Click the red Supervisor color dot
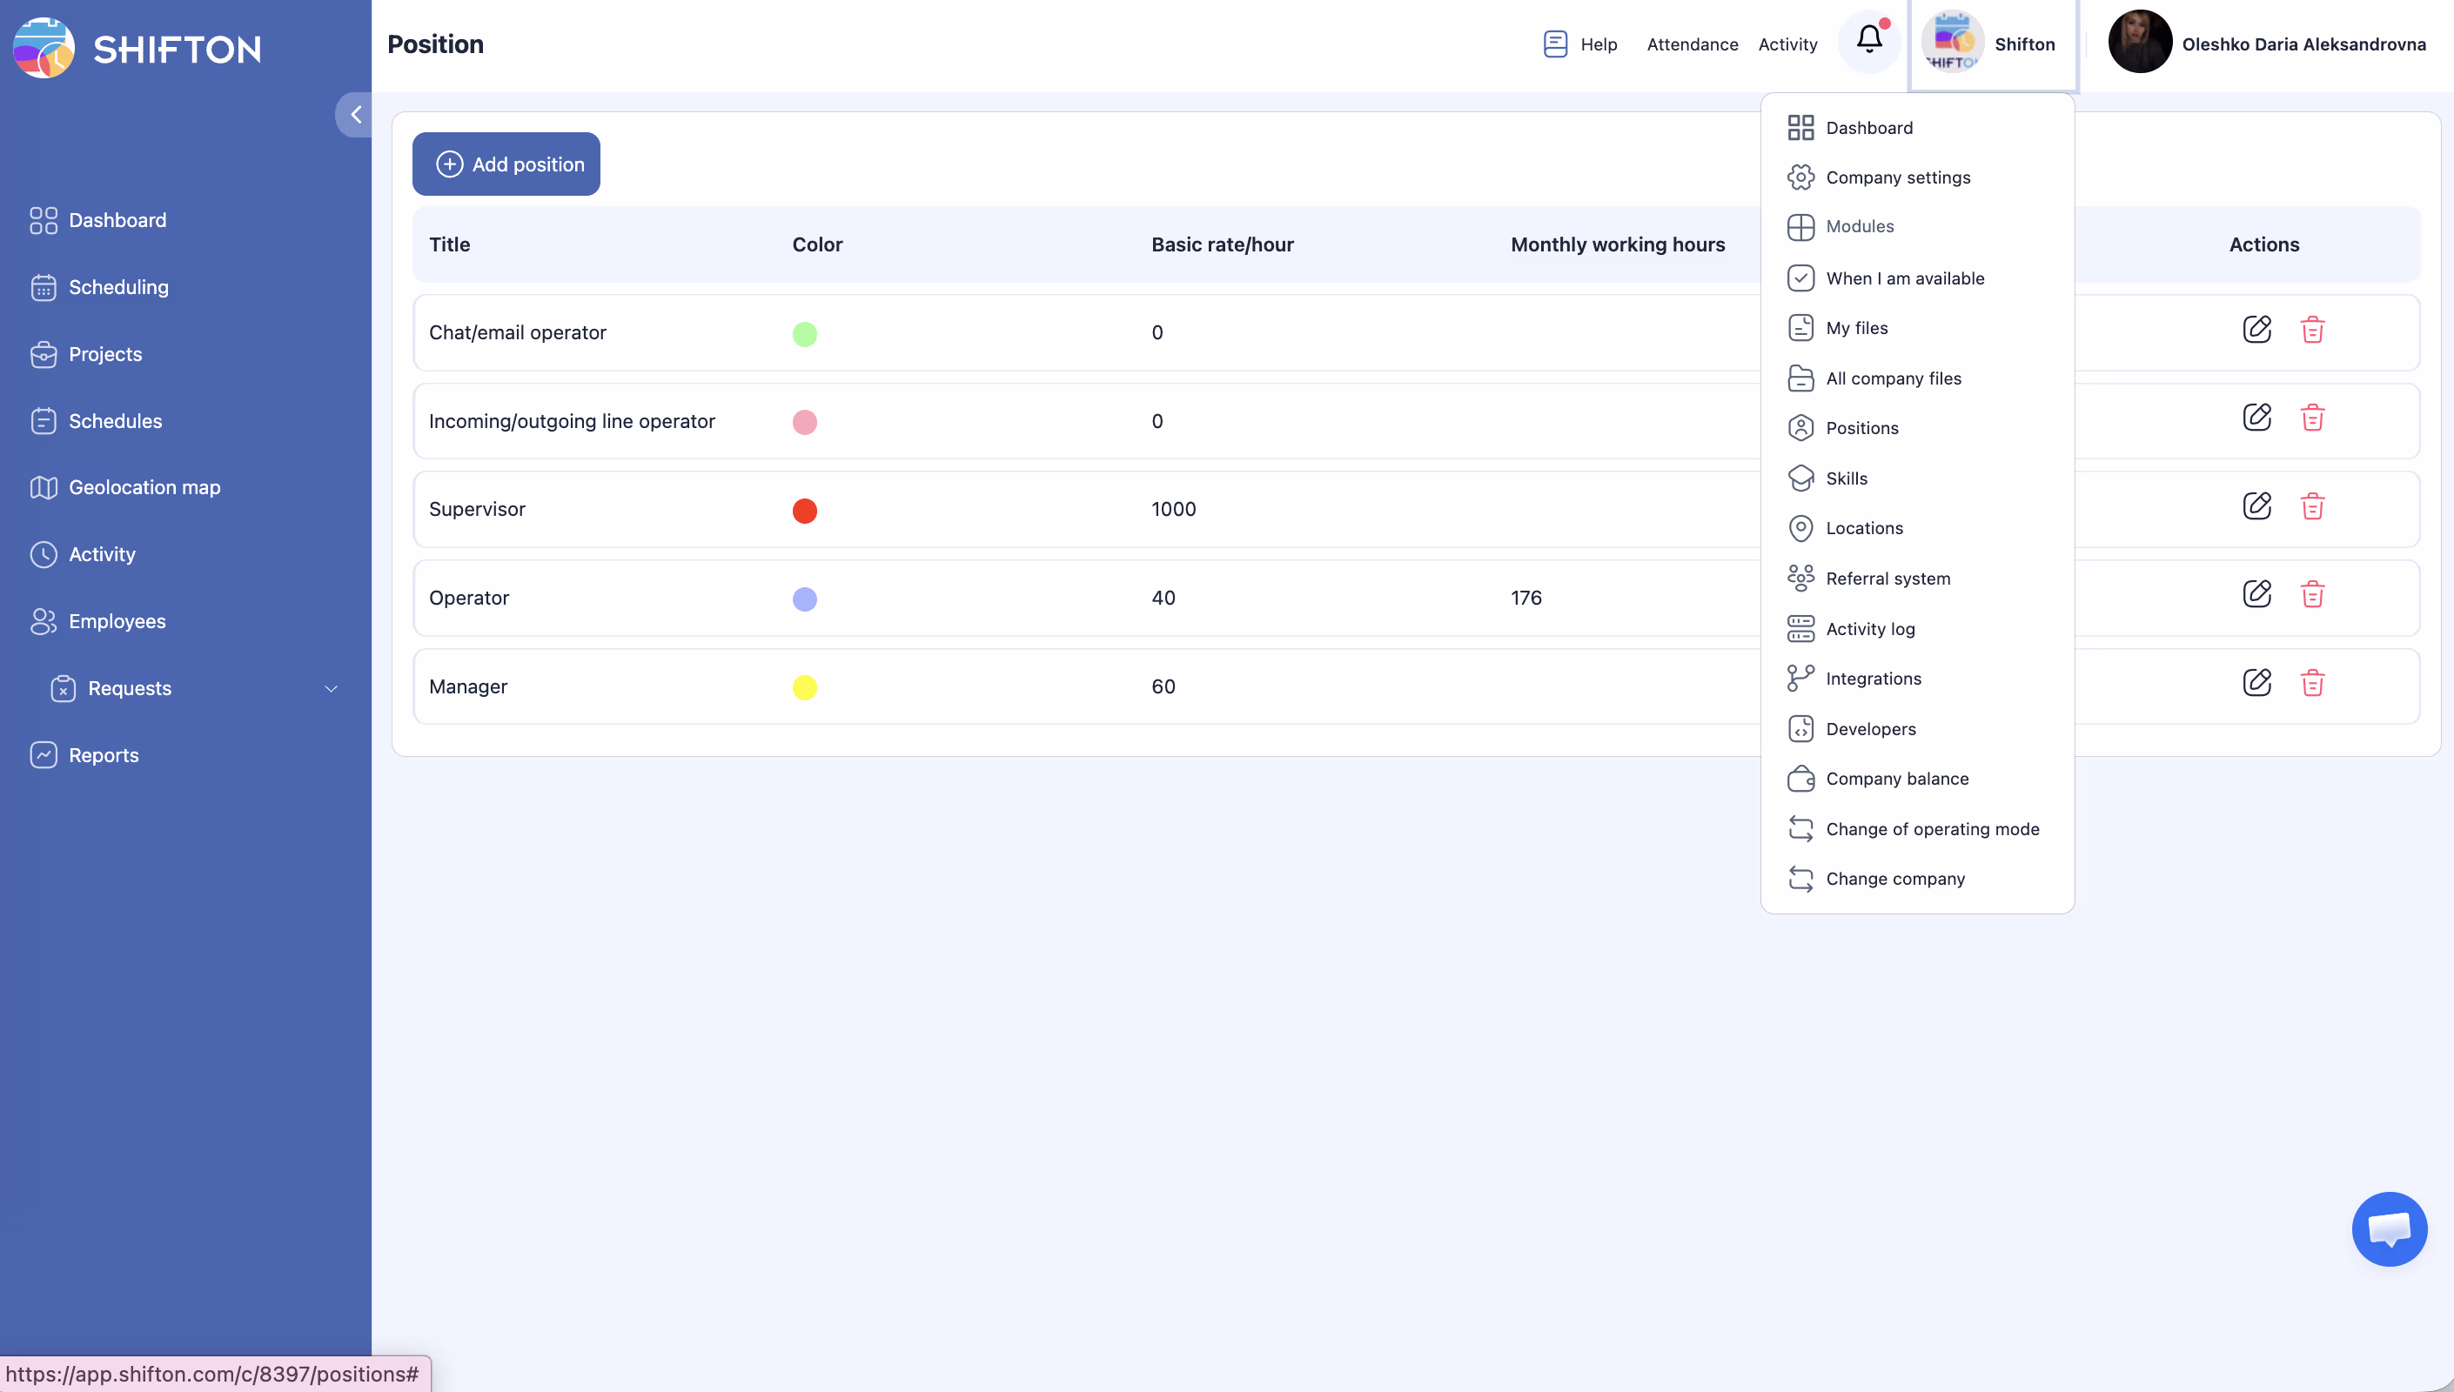This screenshot has width=2454, height=1392. click(804, 511)
